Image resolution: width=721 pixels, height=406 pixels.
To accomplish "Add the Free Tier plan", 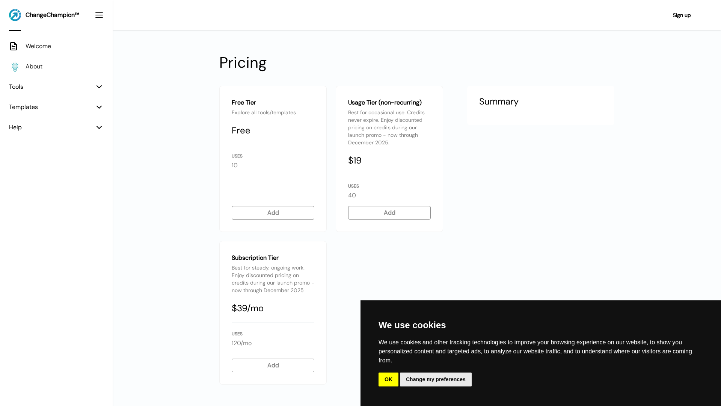I will (273, 213).
